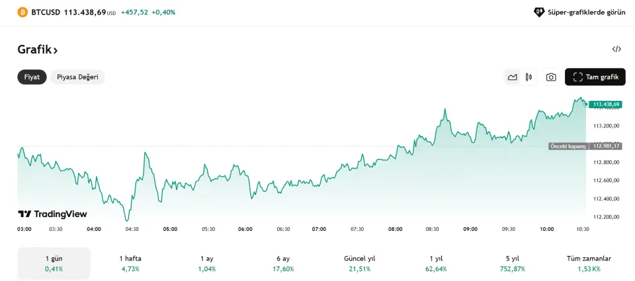This screenshot has height=281, width=635.
Task: Click the current price label 113.438,69
Action: point(605,104)
